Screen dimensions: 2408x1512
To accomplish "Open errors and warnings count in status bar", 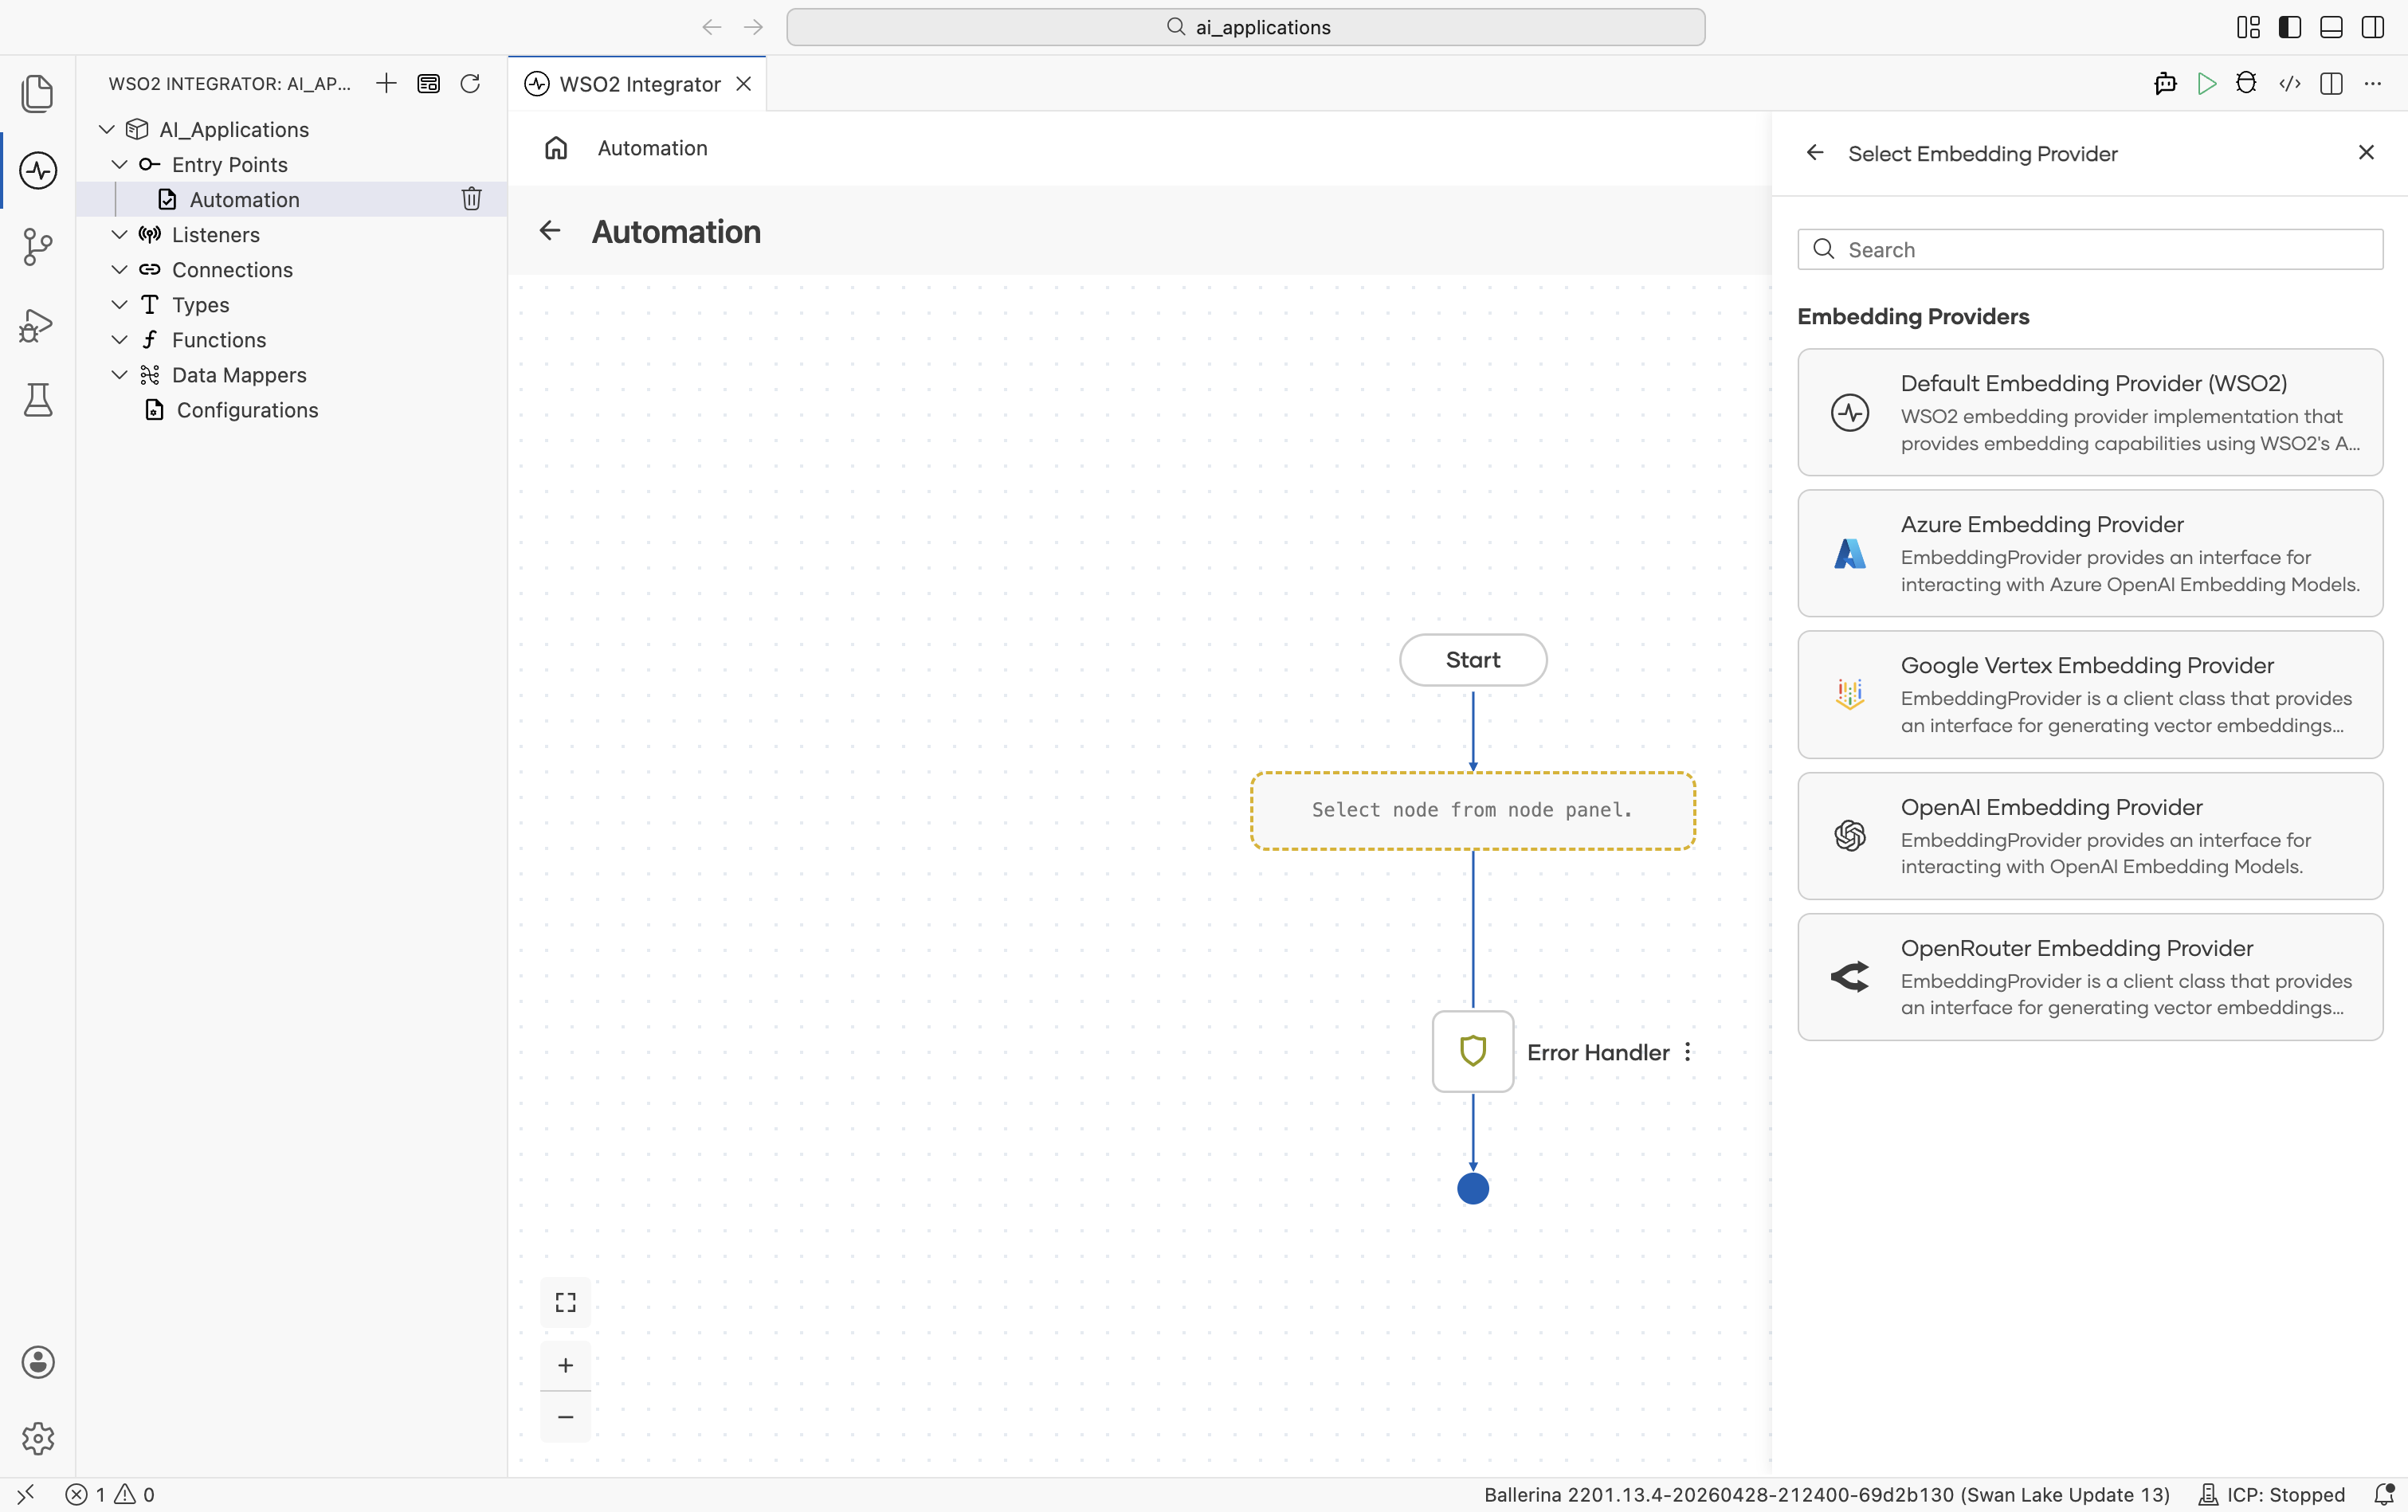I will click(110, 1494).
